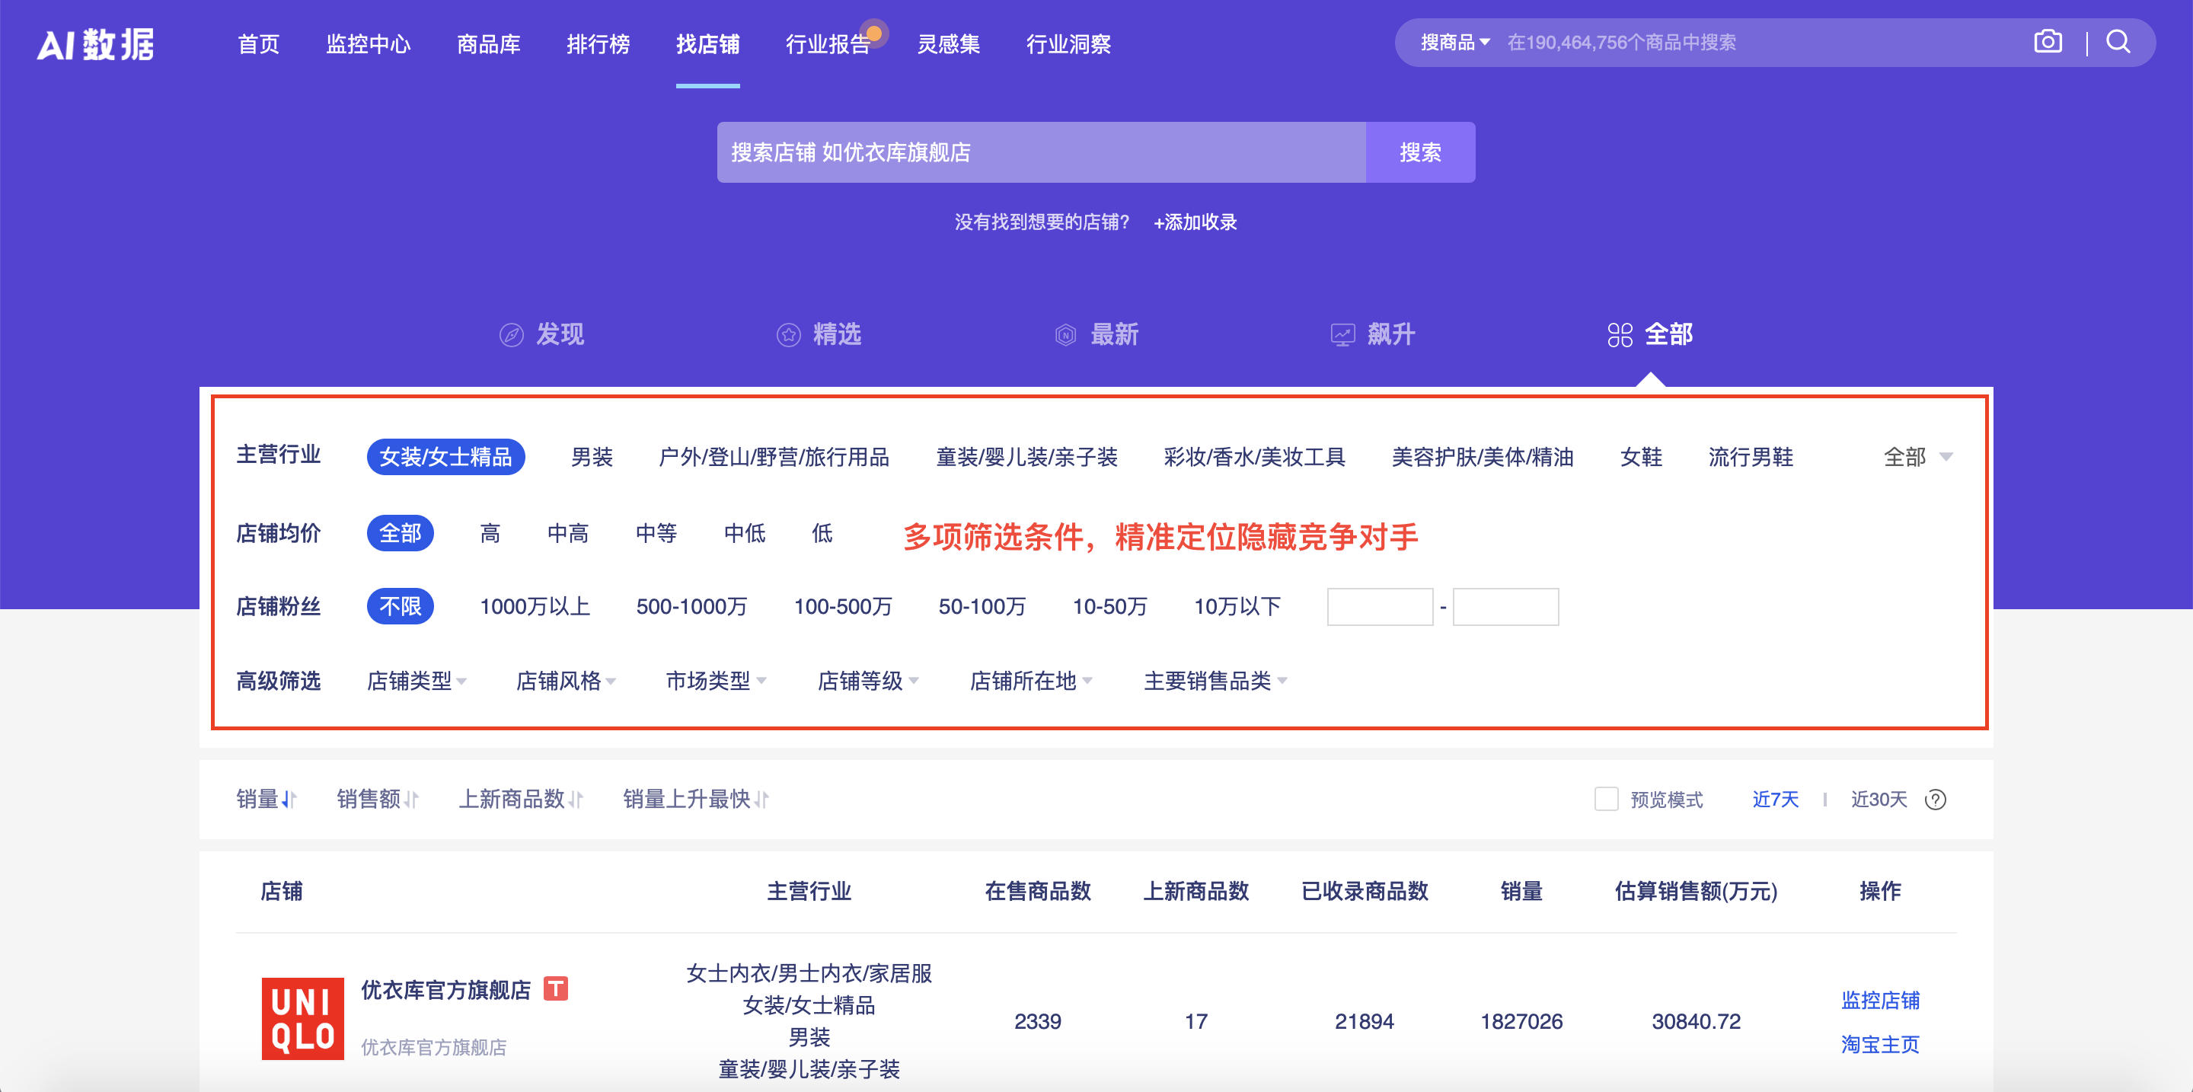Screen dimensions: 2193x1092
Task: Sort stores by 销量
Action: coord(267,800)
